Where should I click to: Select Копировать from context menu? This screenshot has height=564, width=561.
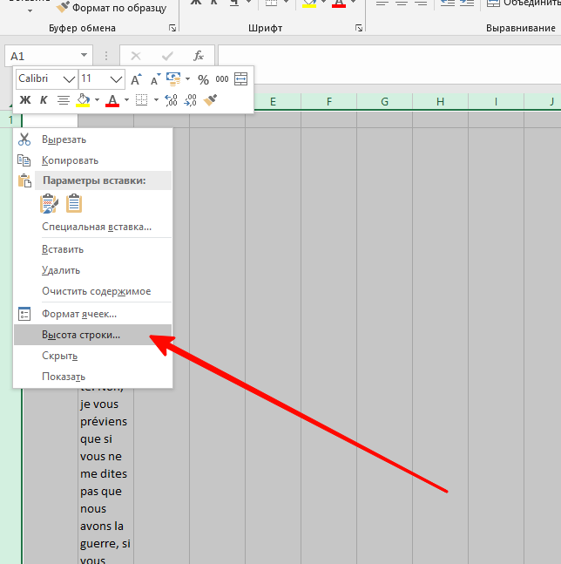(92, 160)
